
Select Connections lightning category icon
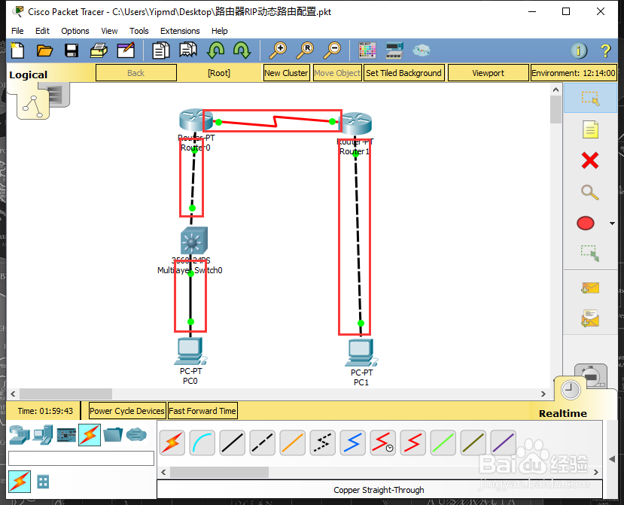point(90,435)
